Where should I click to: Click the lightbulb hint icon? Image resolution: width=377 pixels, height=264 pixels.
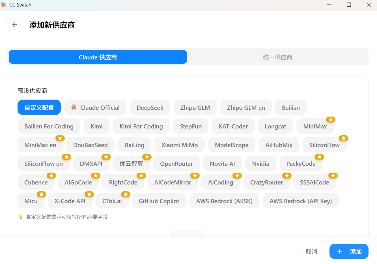(x=21, y=217)
